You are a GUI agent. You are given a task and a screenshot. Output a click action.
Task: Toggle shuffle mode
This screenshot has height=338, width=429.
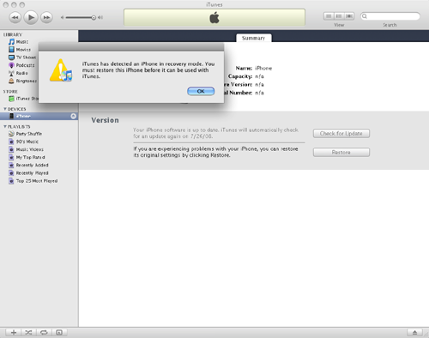28,332
